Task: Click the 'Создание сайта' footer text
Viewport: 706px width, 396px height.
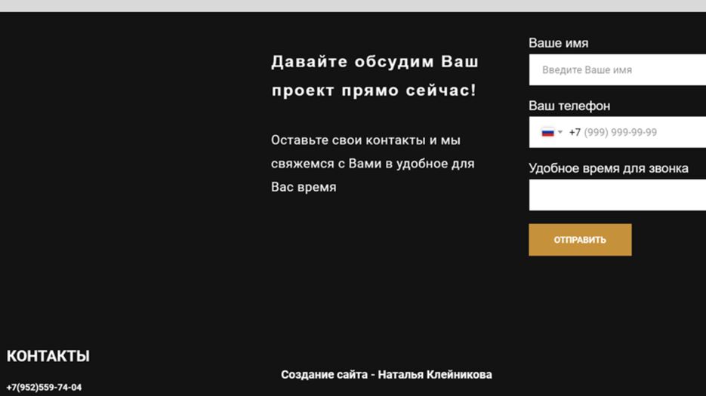Action: (x=324, y=375)
